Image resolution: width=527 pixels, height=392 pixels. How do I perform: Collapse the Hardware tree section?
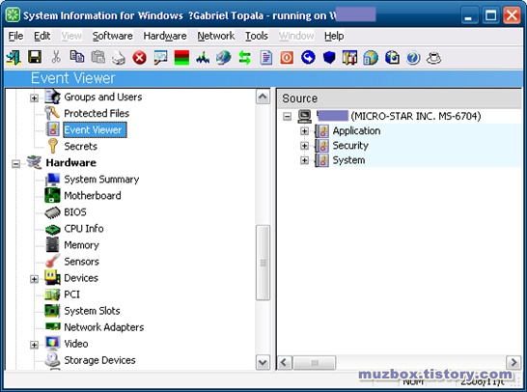click(x=15, y=164)
